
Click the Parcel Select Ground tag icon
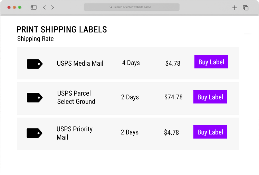click(x=35, y=98)
